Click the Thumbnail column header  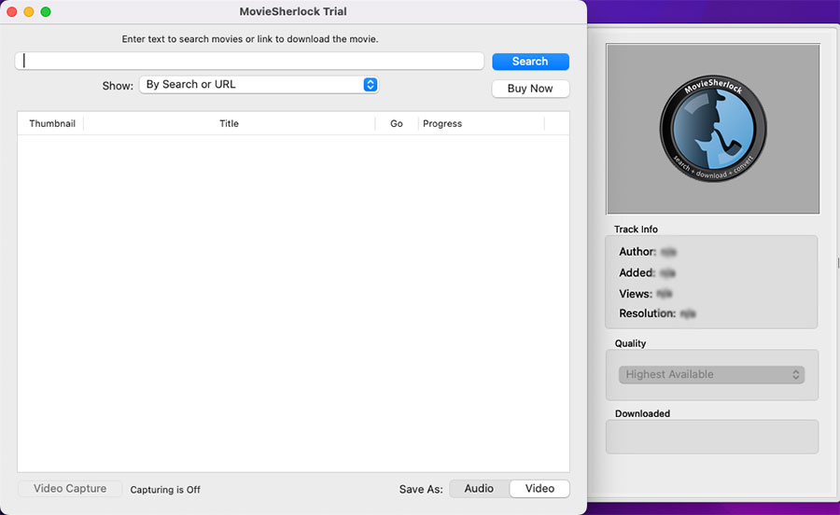(52, 124)
